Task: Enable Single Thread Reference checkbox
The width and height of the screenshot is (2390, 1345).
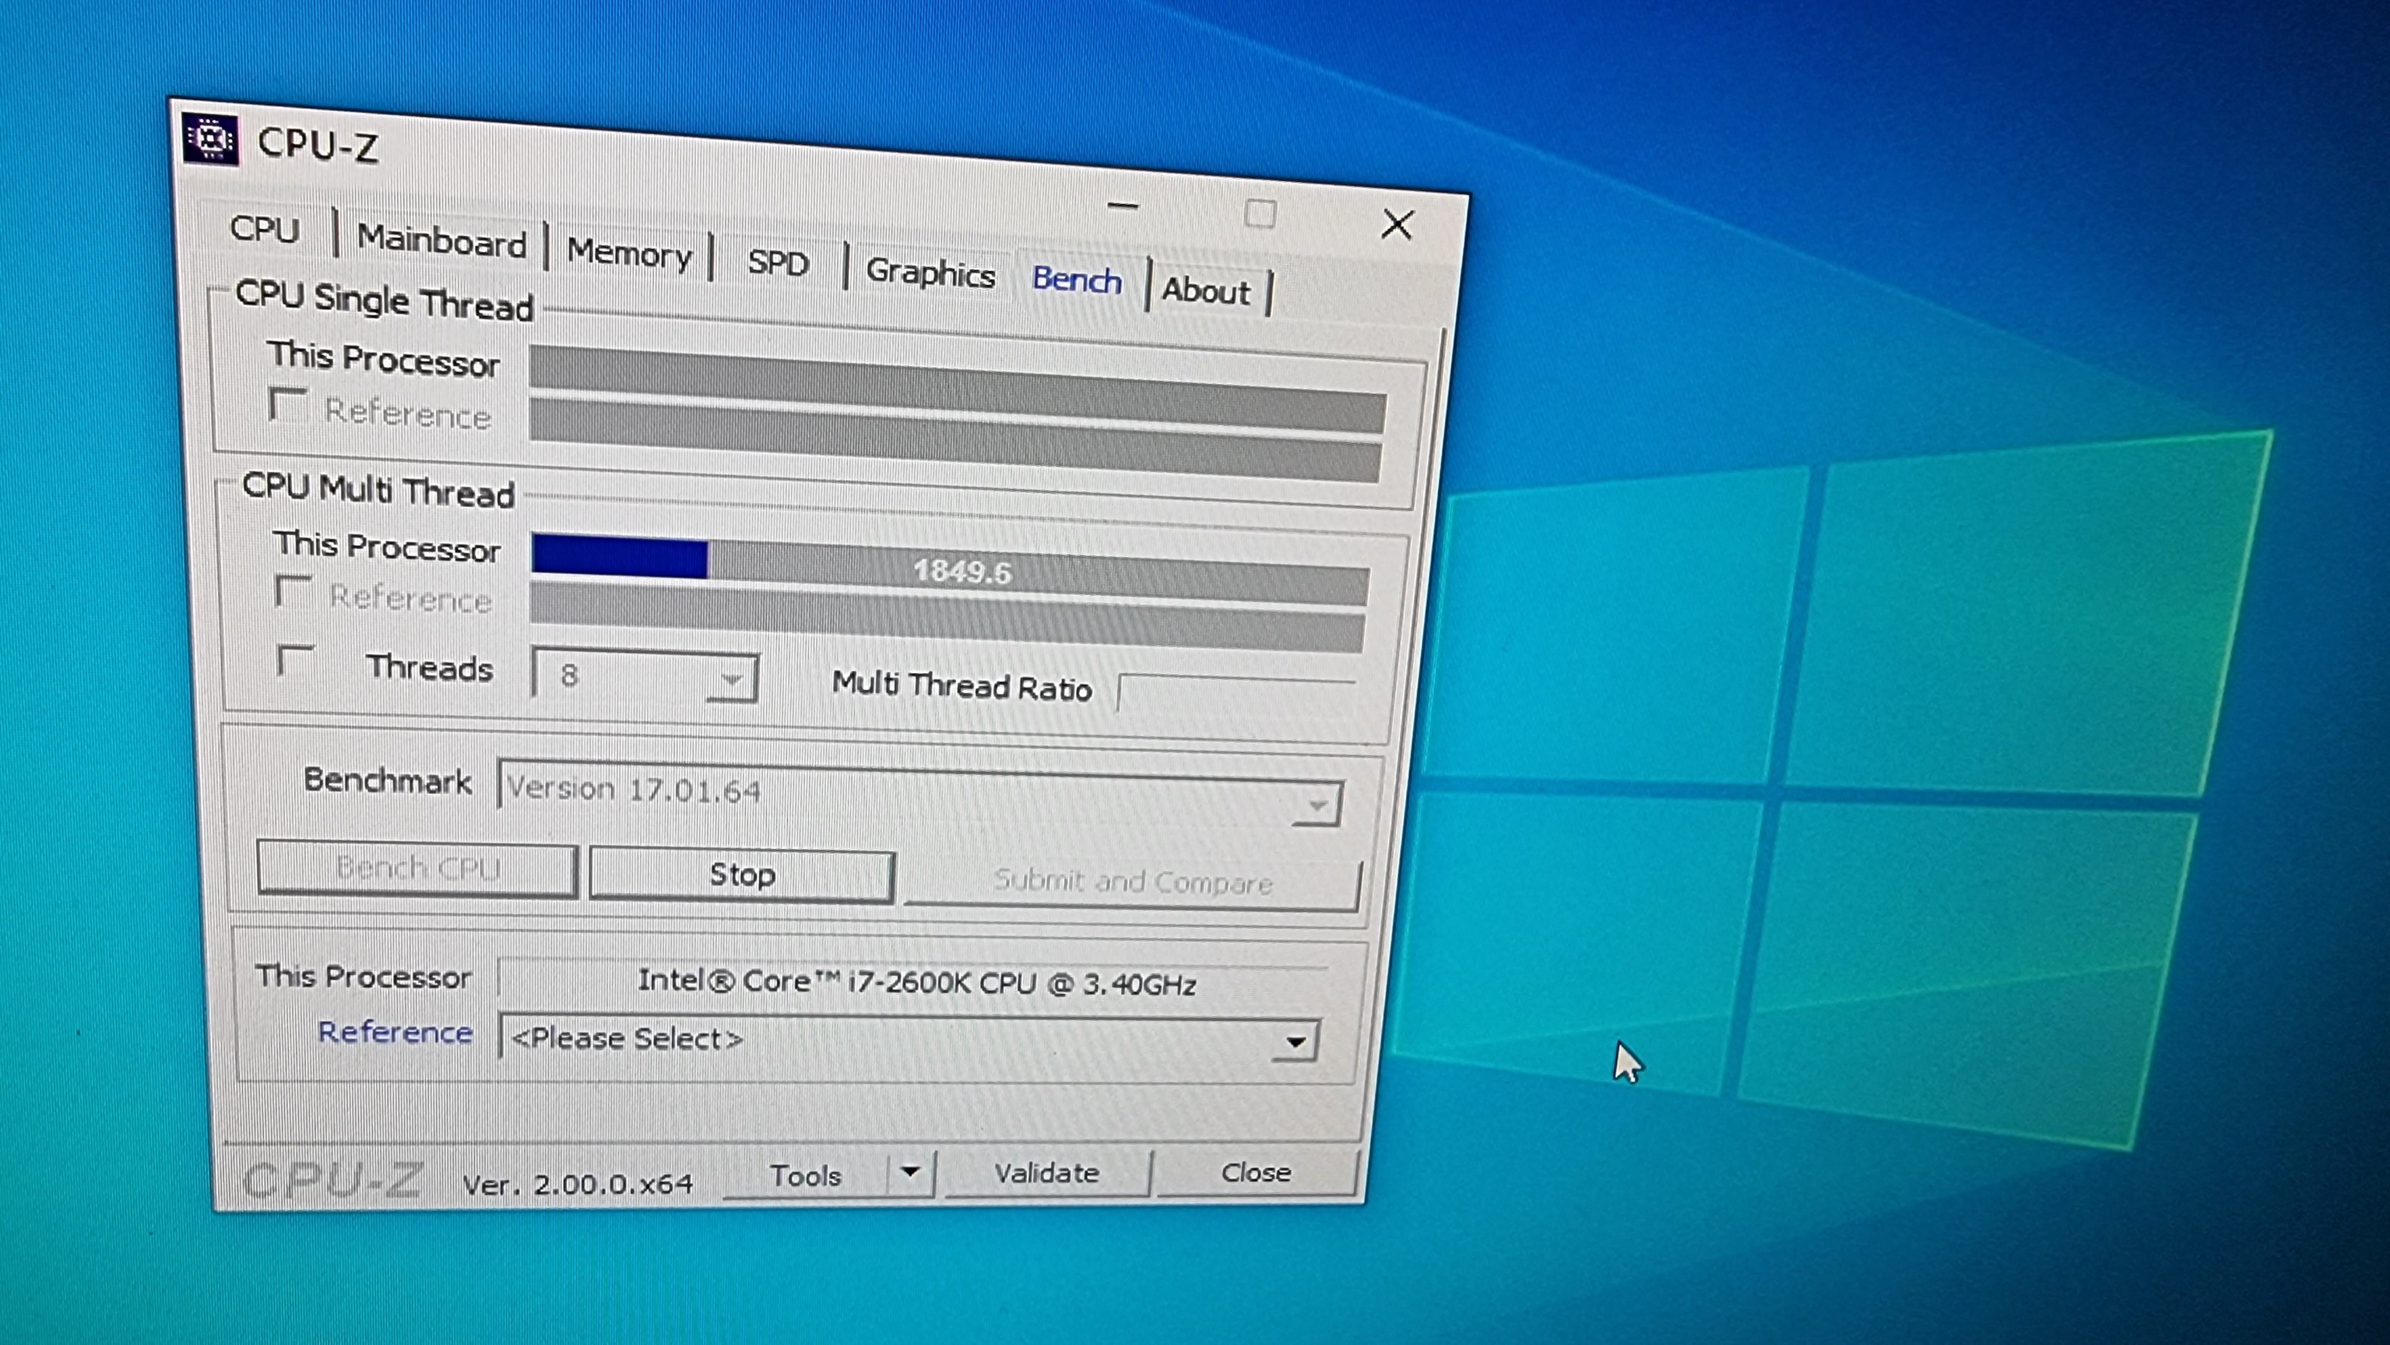Action: click(287, 406)
